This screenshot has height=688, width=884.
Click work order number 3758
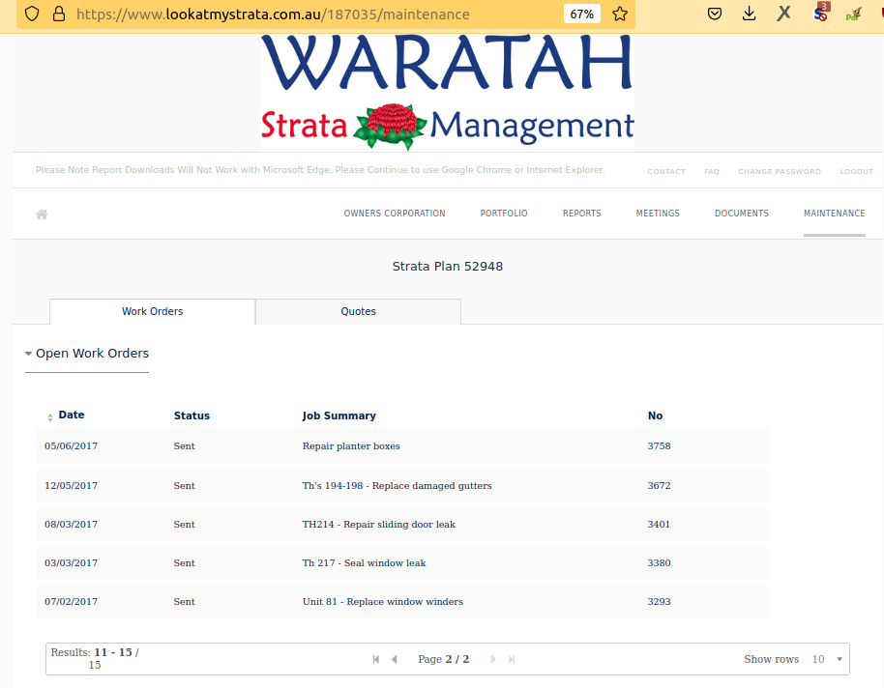[659, 446]
